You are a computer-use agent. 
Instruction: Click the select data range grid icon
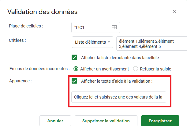coord(114,27)
